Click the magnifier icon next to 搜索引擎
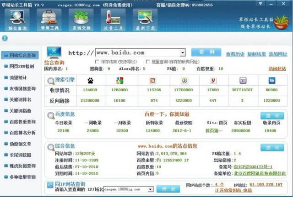Screen dimensions: 293x197 pyautogui.click(x=51, y=81)
